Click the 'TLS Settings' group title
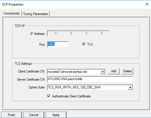Viewport: 151px width, 118px height. coord(23,64)
